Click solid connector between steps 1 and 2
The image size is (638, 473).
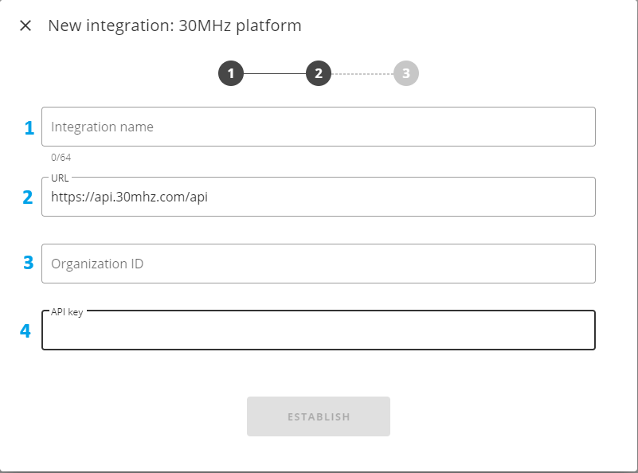click(274, 74)
